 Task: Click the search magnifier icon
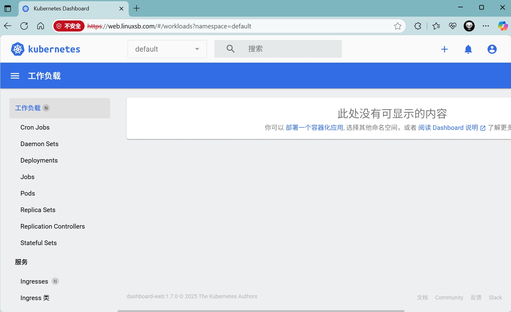pyautogui.click(x=230, y=49)
